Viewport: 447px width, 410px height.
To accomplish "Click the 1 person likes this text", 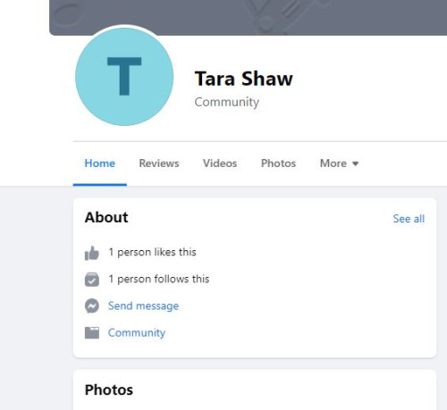I will point(152,252).
